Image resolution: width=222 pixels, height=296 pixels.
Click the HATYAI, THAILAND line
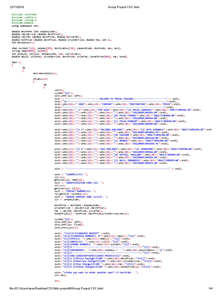coord(122,155)
